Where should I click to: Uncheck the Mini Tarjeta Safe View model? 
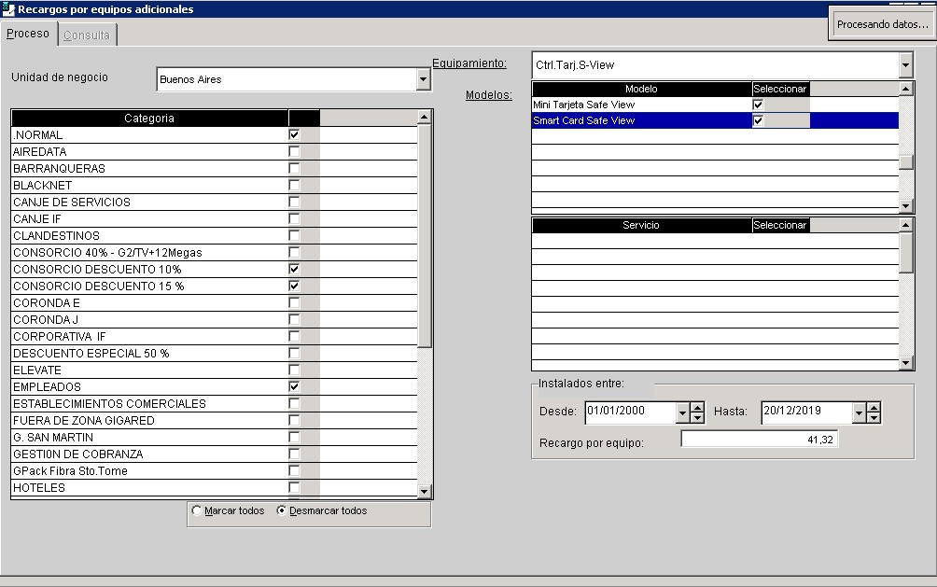(758, 105)
